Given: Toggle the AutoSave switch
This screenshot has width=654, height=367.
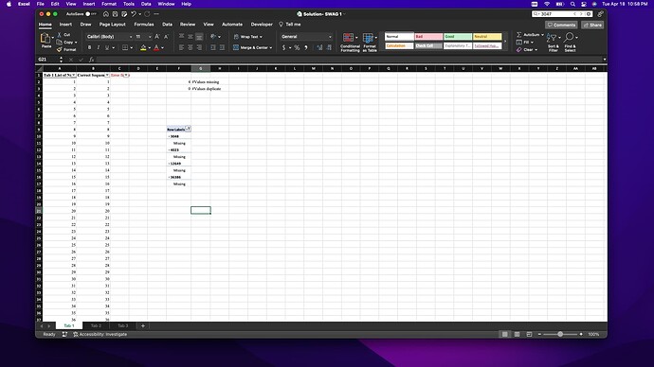Looking at the screenshot, I should (x=90, y=14).
